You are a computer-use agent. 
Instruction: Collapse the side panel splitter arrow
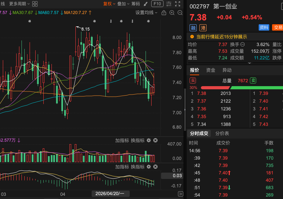[x=185, y=109]
